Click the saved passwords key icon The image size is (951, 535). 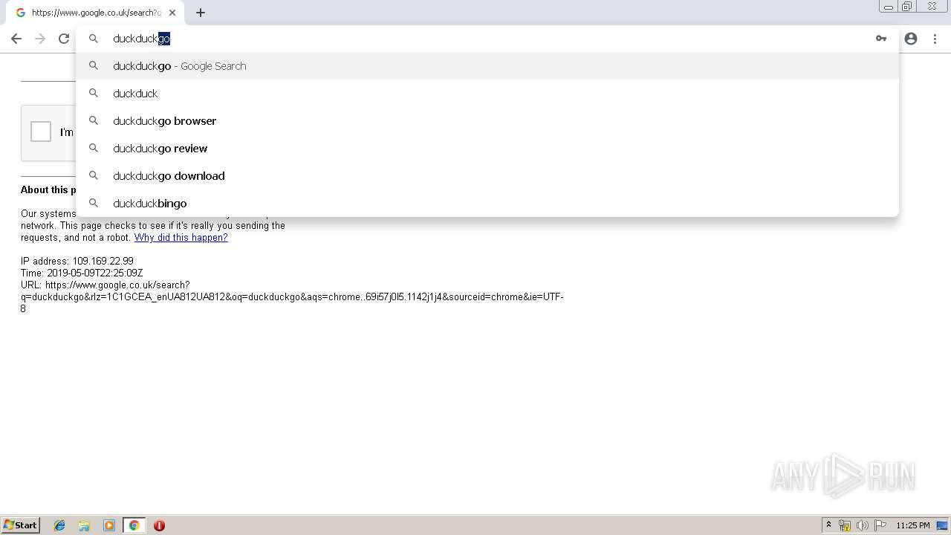pyautogui.click(x=881, y=39)
